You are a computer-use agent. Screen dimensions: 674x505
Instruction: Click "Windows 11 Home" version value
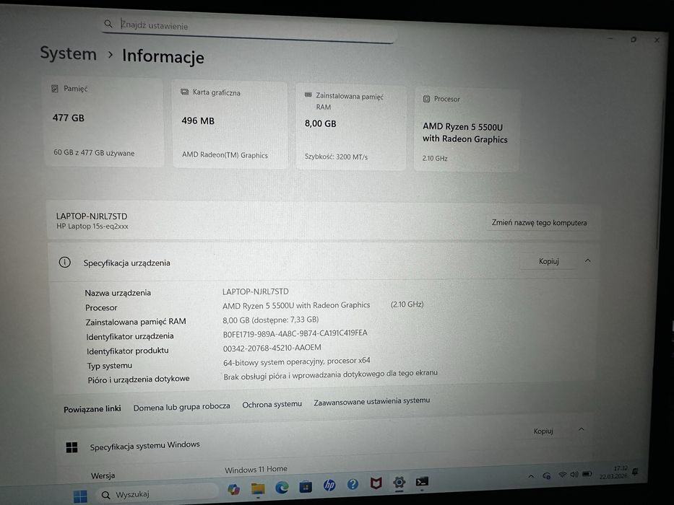(256, 470)
